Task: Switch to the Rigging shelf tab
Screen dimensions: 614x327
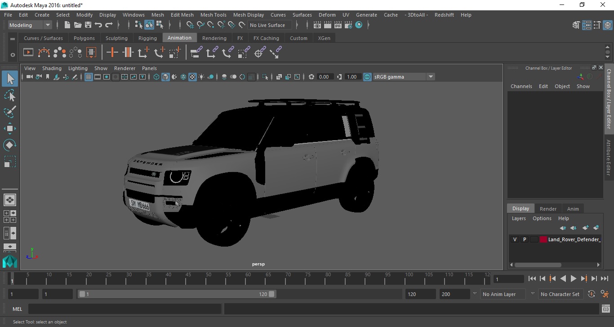Action: (x=147, y=38)
